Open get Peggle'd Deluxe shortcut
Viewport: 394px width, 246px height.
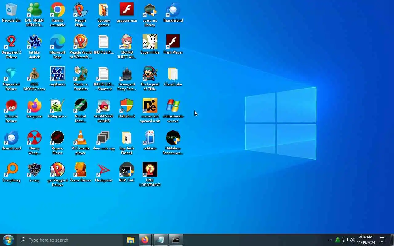coord(58,175)
